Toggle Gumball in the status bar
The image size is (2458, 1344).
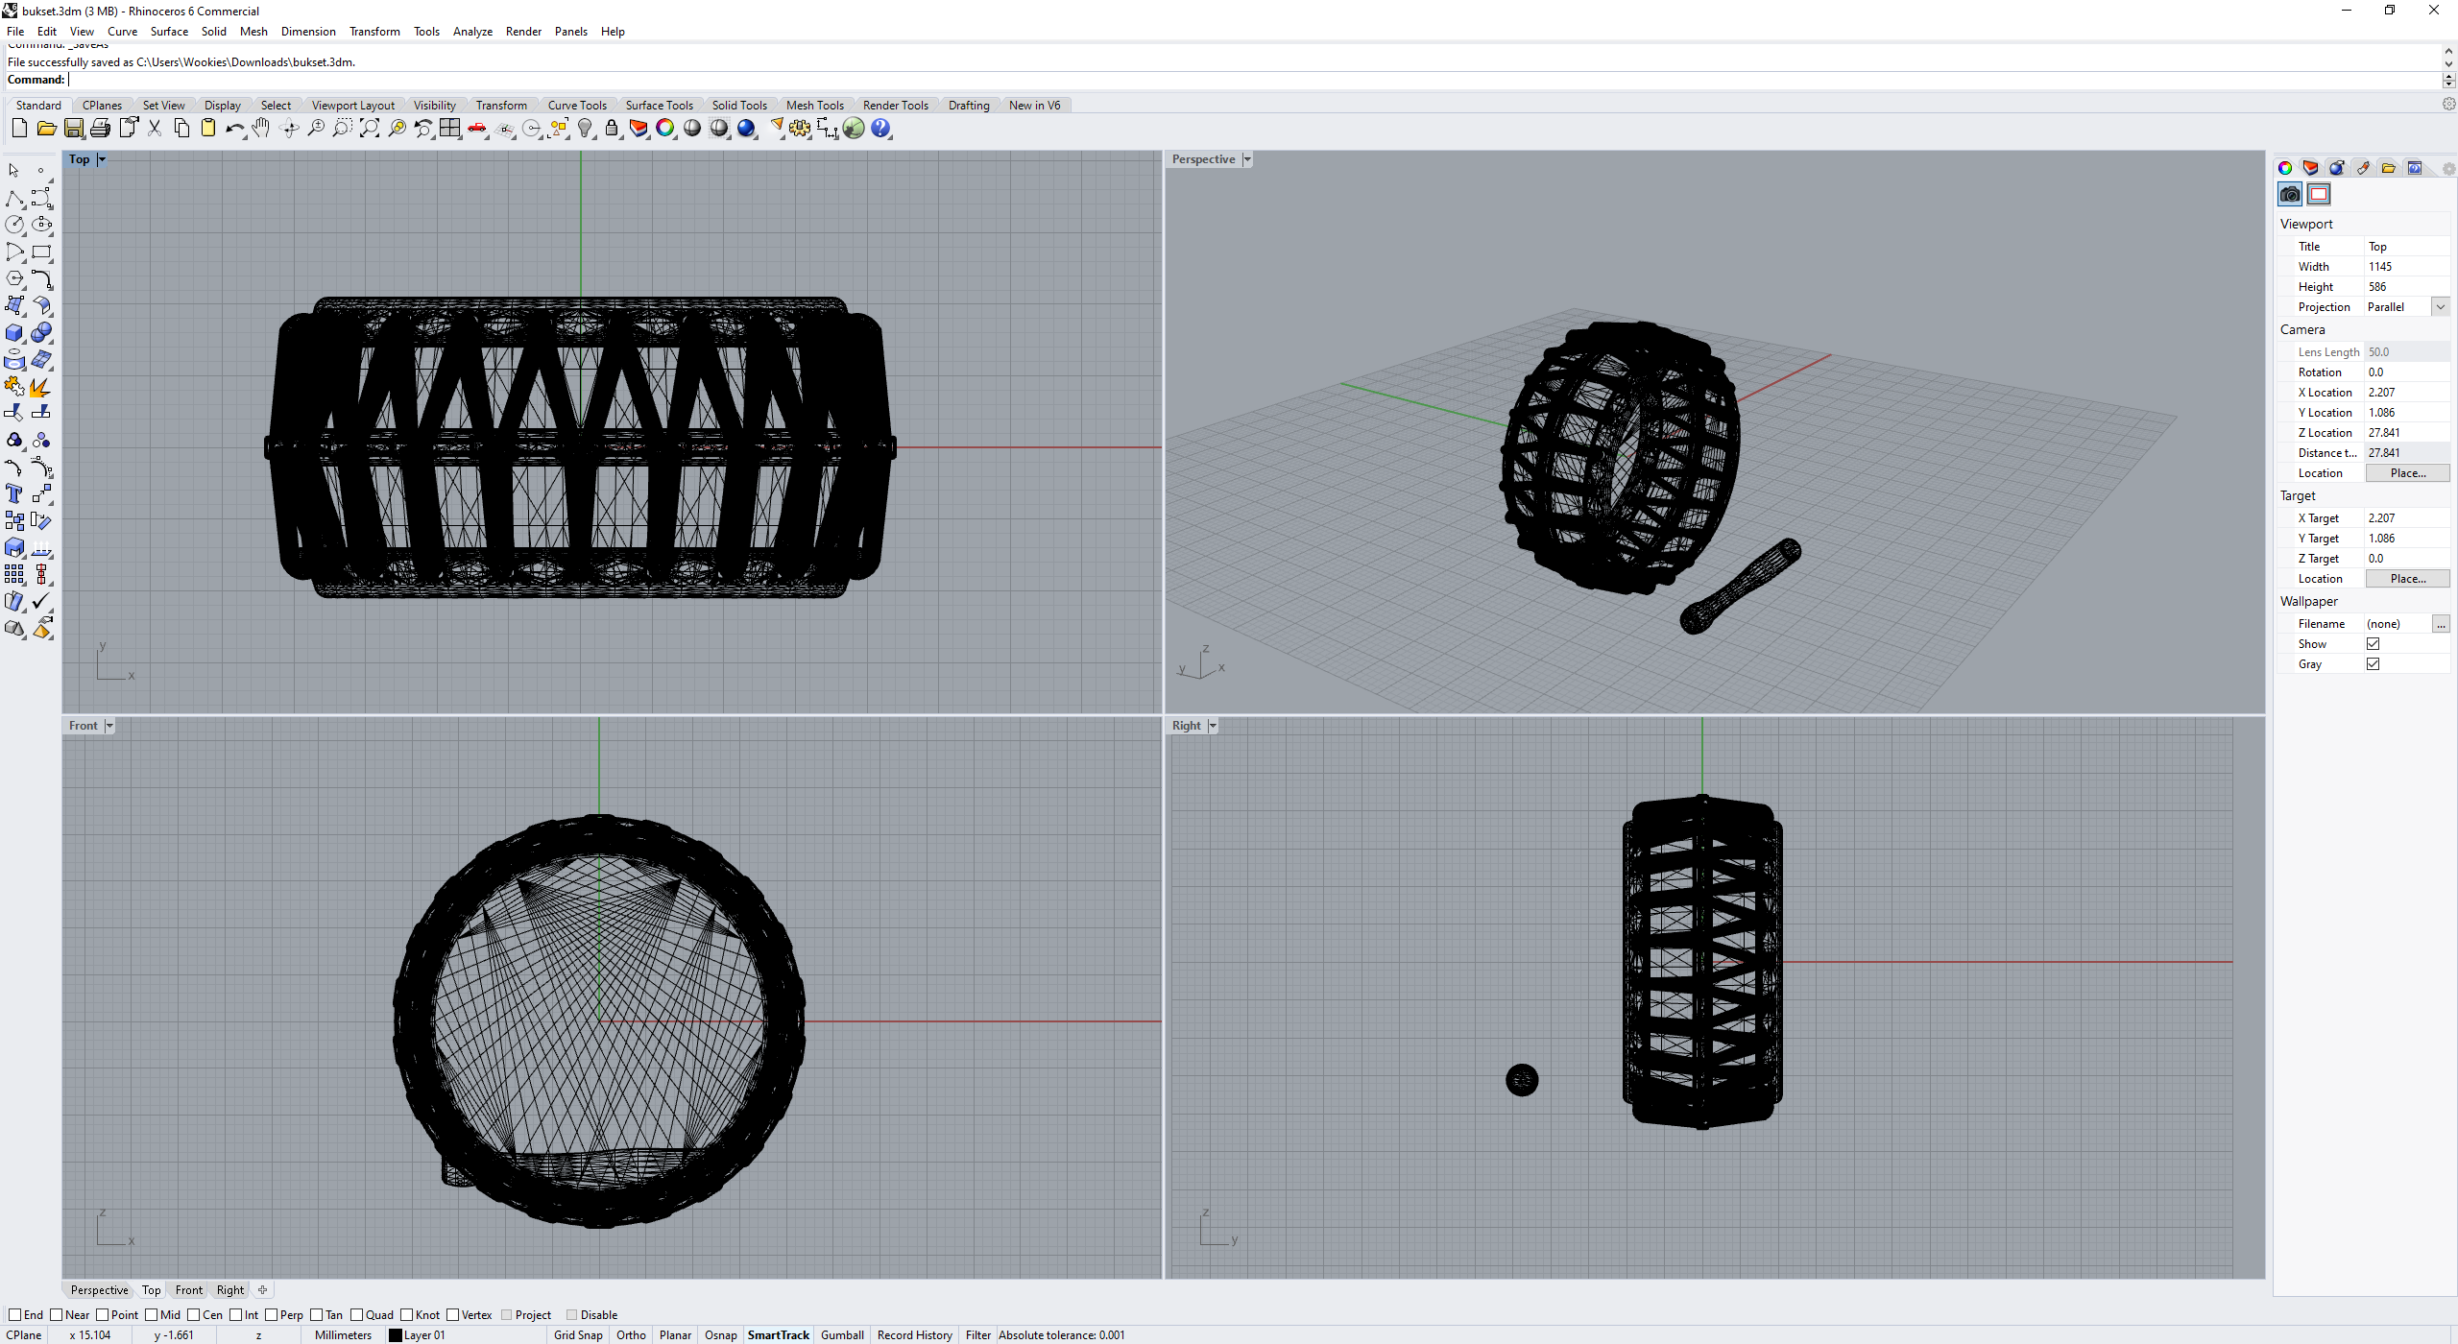842,1335
